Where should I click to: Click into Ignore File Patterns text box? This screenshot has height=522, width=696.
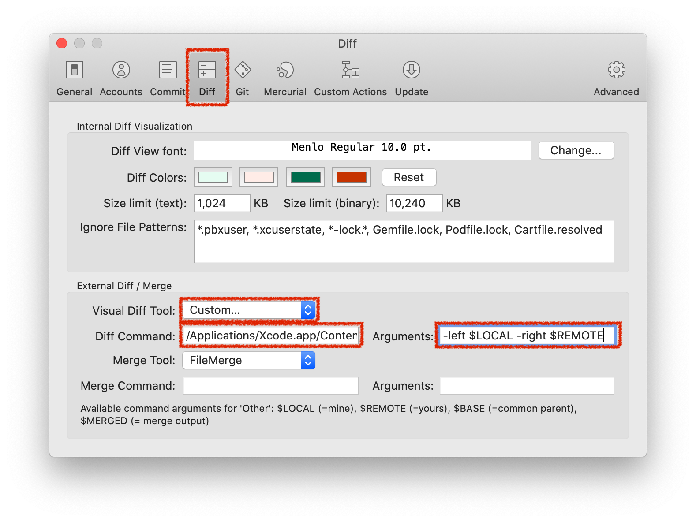click(x=404, y=242)
